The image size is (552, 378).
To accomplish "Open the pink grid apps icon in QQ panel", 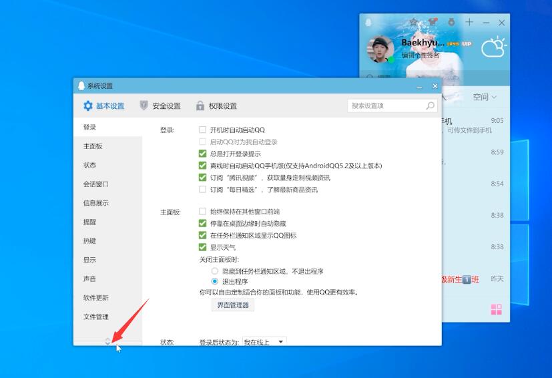I will coord(497,309).
